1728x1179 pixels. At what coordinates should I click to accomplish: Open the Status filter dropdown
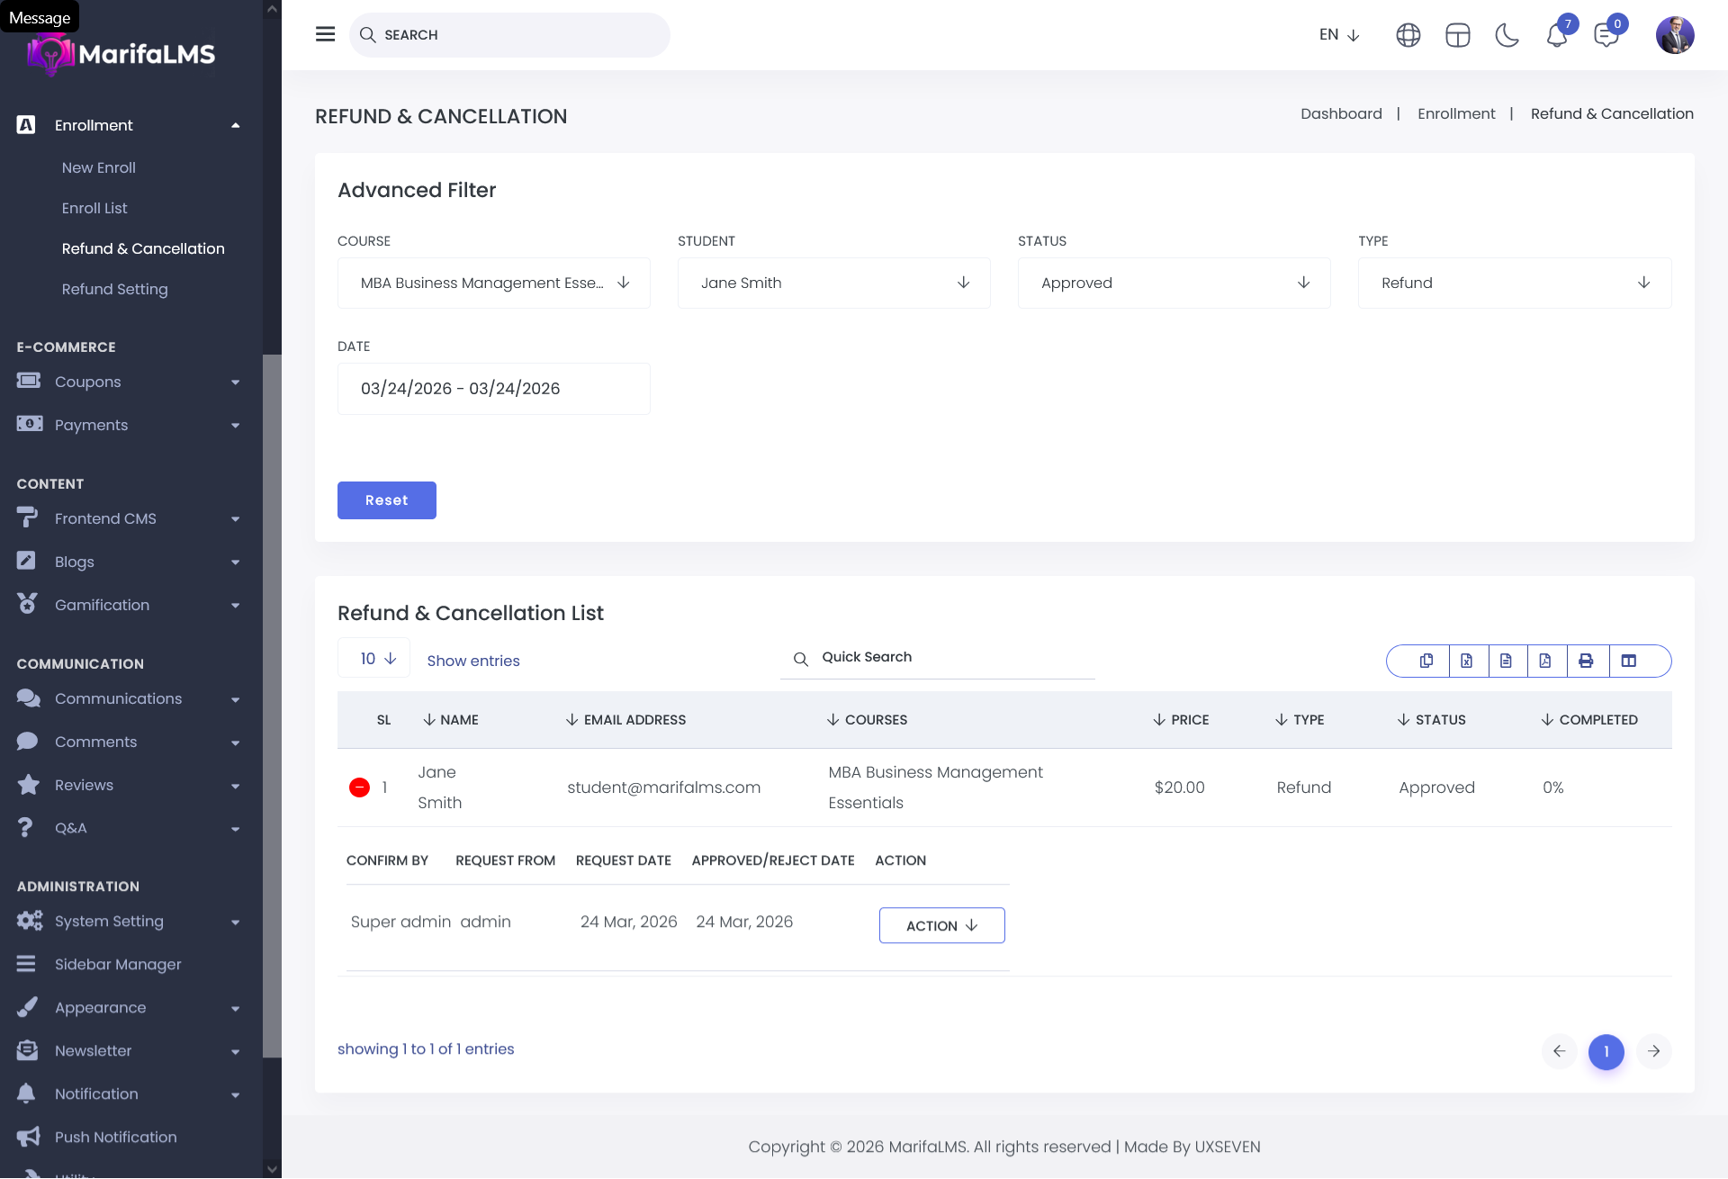pos(1174,283)
